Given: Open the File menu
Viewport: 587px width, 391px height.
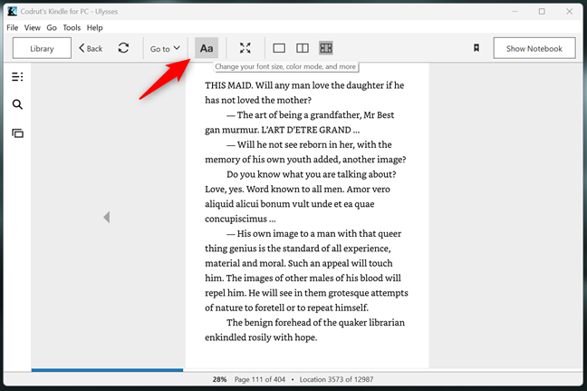Looking at the screenshot, I should 13,28.
